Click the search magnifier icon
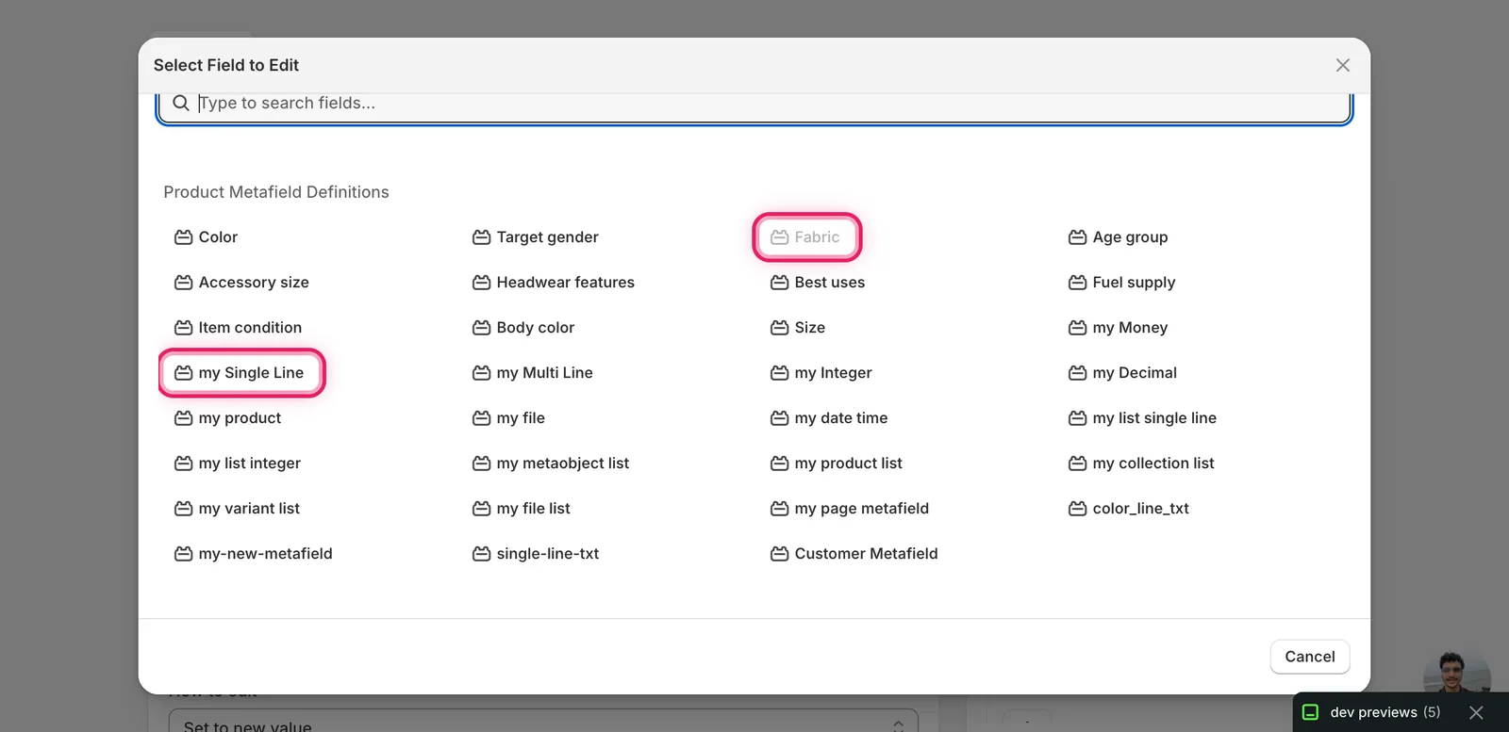 coord(181,103)
